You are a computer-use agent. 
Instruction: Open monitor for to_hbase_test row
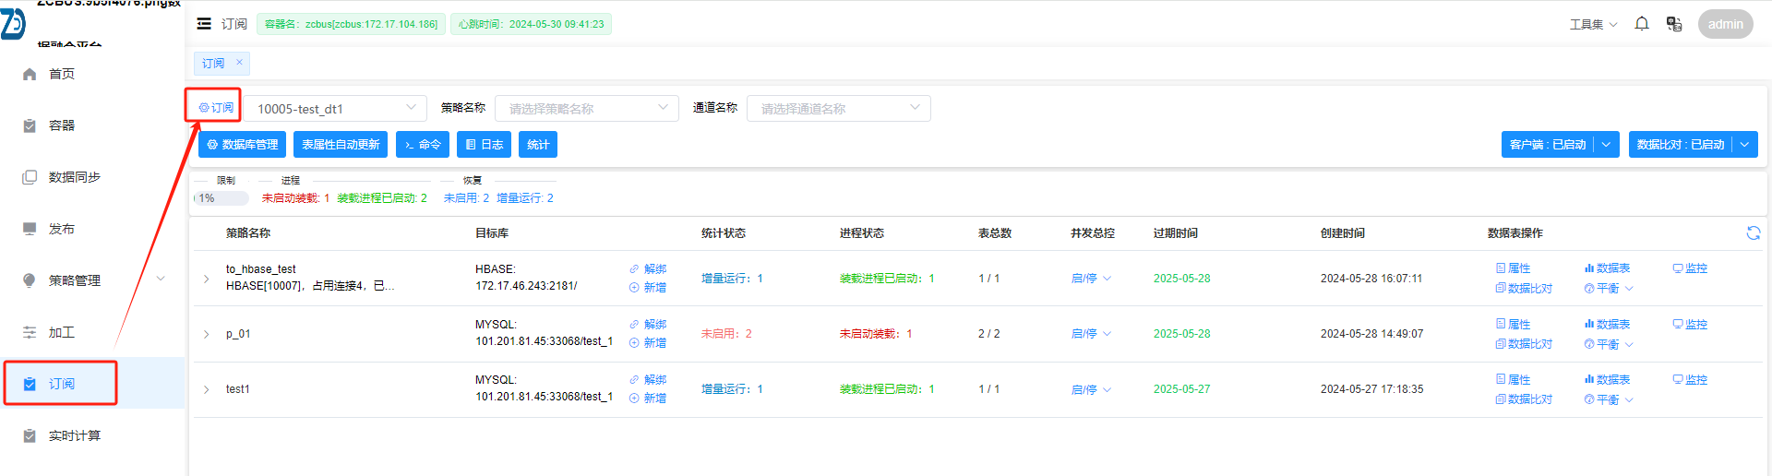1690,268
